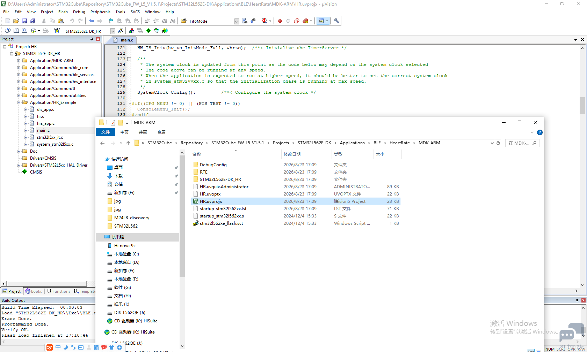Toggle auto-hide pin on Build Output panel
Image resolution: width=587 pixels, height=352 pixels.
[577, 300]
